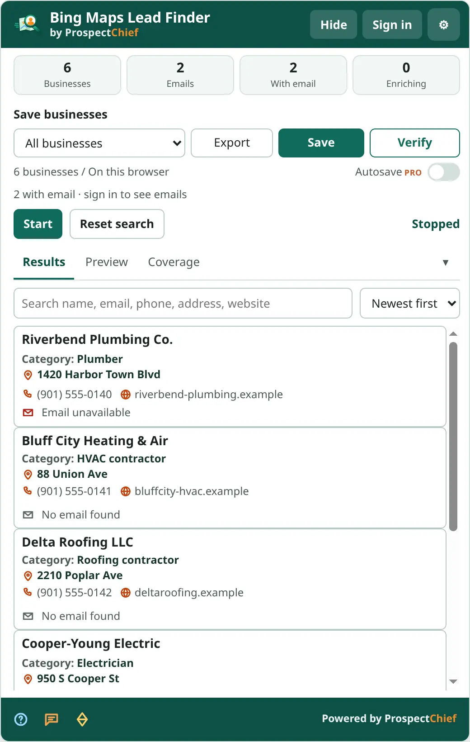Open the feedback chat icon in footer
The height and width of the screenshot is (742, 470).
click(52, 719)
